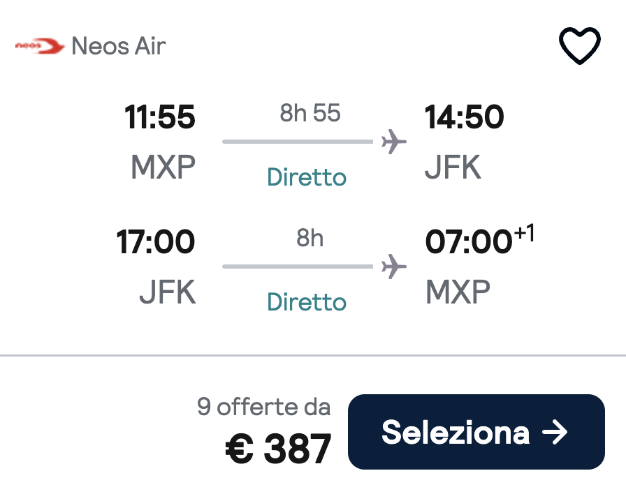
Task: Click the arrow icon inside the Seleziona button
Action: coord(555,432)
